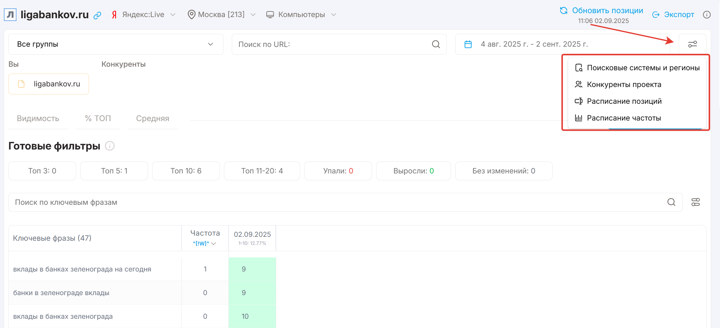Click the 02.09.2025 date column header
The height and width of the screenshot is (328, 720).
[252, 238]
